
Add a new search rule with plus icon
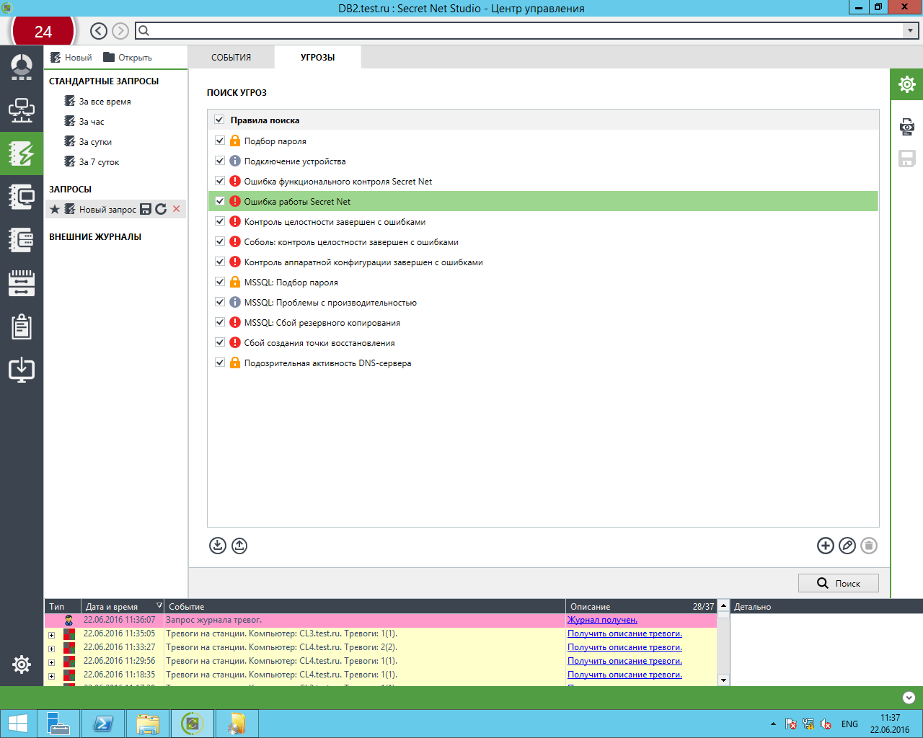(x=826, y=546)
